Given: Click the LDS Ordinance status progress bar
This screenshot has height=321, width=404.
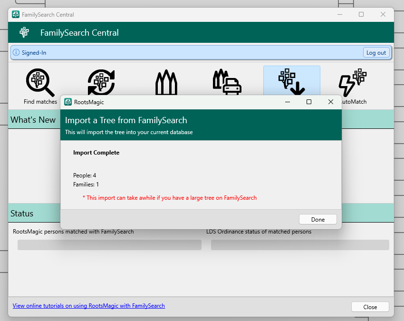Looking at the screenshot, I should (300, 245).
